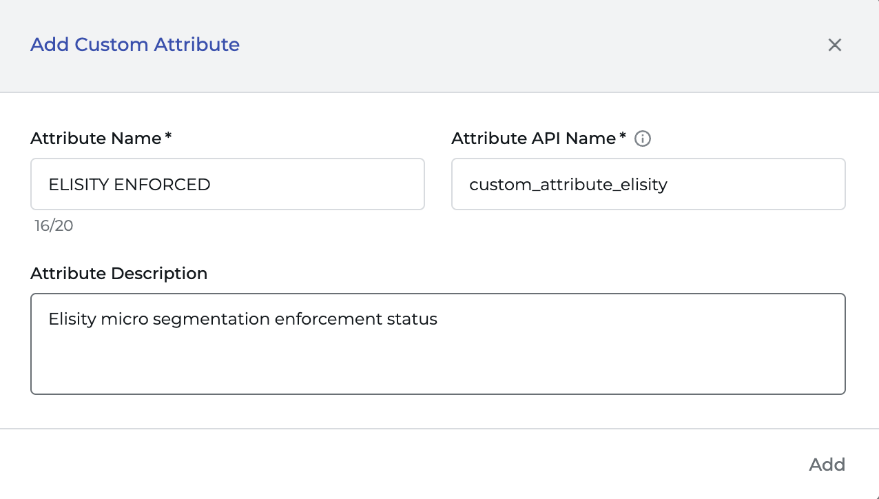
Task: Click the 'Attribute API Name' field label
Action: (x=533, y=139)
